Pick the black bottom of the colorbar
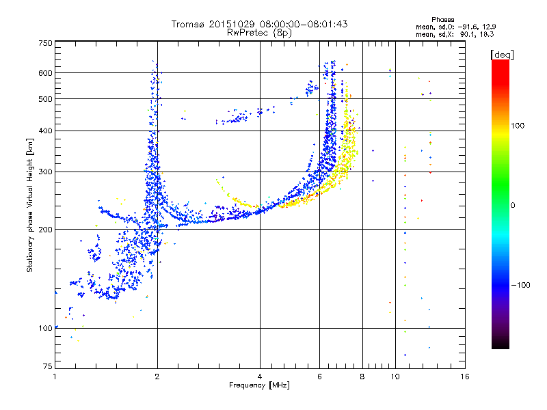The height and width of the screenshot is (410, 547). point(501,344)
